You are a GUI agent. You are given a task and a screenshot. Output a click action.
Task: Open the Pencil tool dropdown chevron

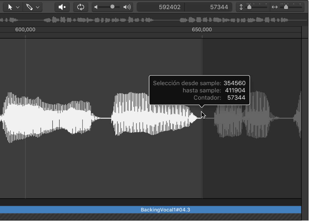tap(37, 7)
